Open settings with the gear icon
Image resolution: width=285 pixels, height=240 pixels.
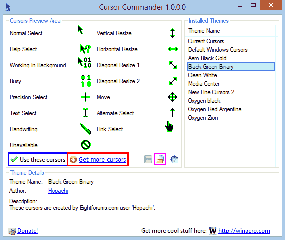click(x=174, y=159)
